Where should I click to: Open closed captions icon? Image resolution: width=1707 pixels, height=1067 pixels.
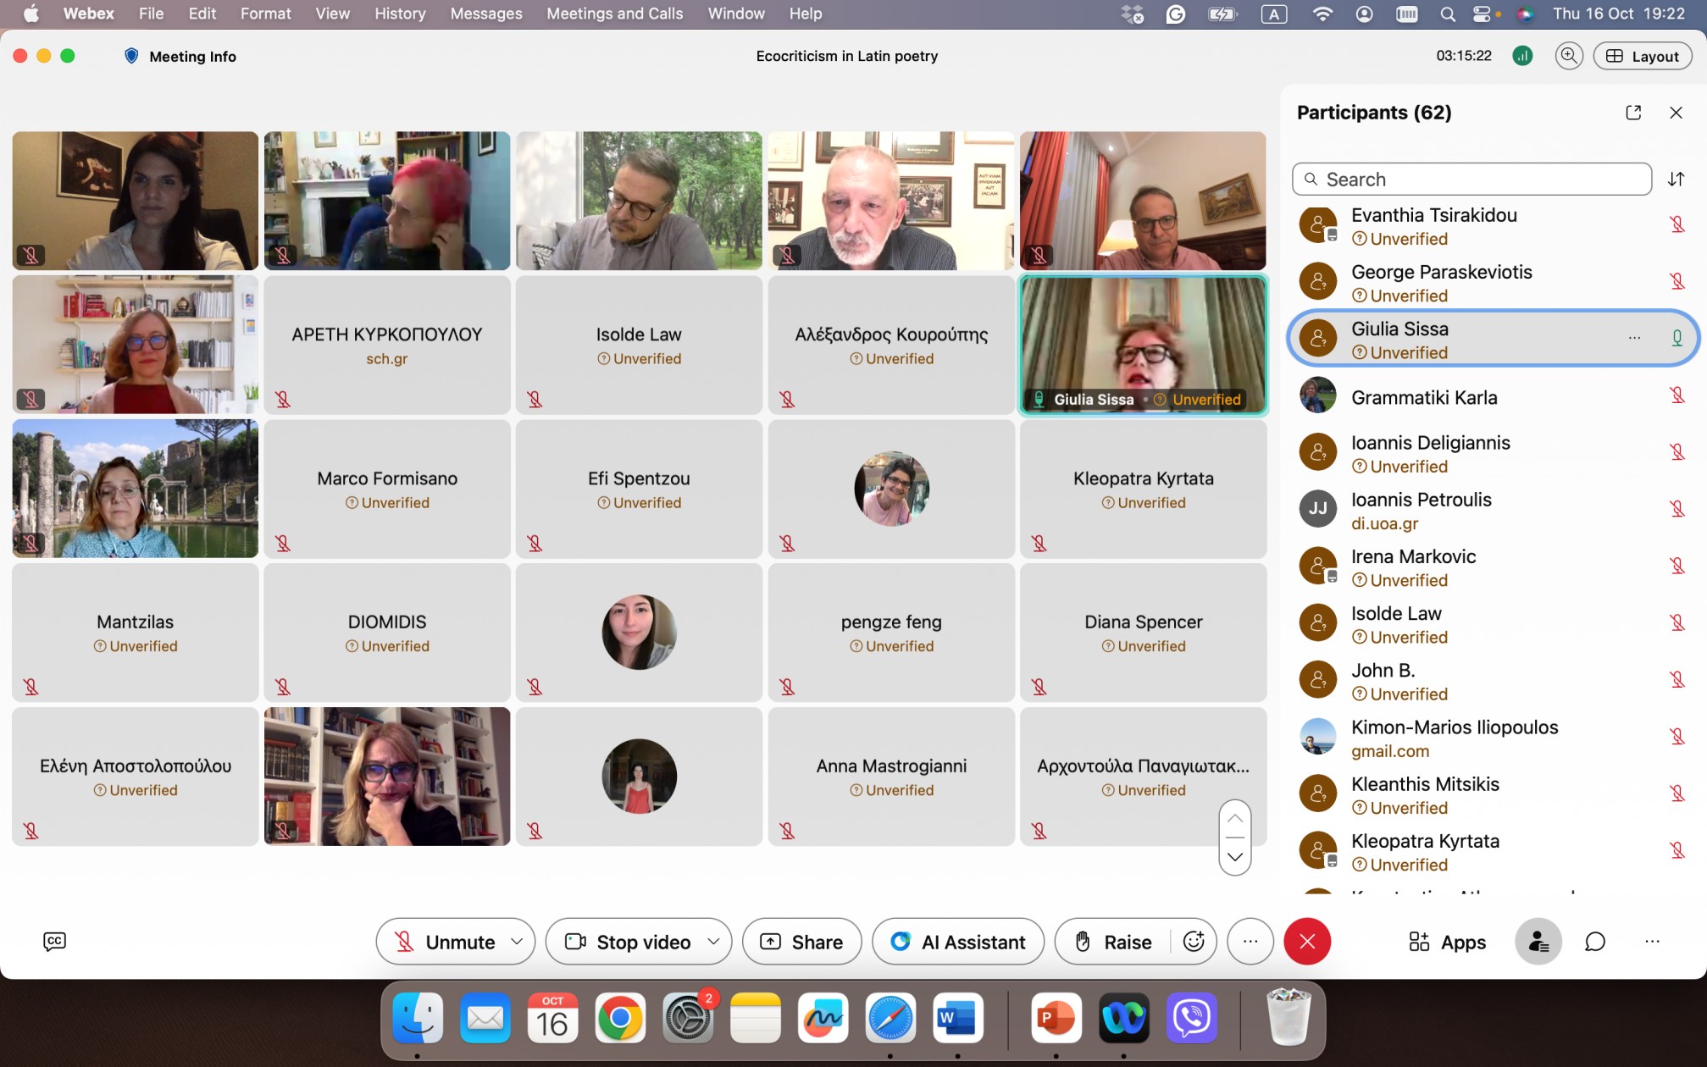[54, 941]
